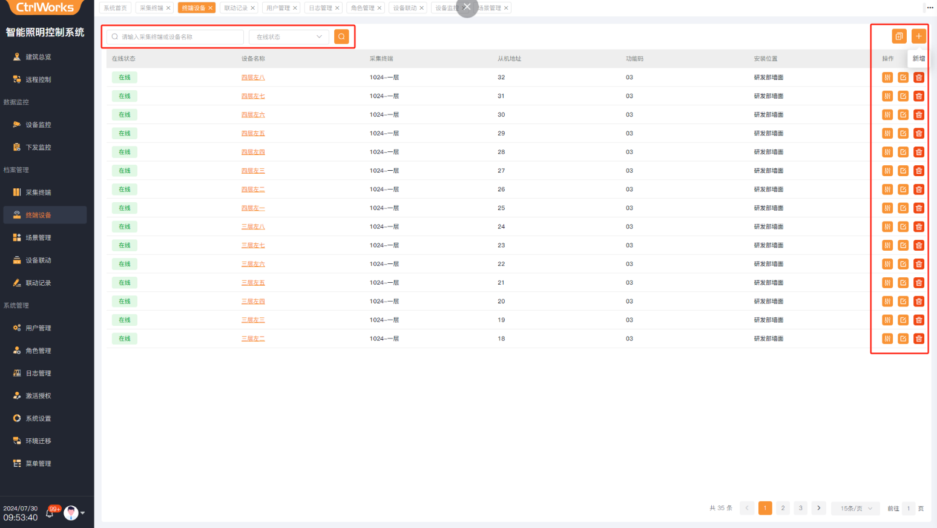The height and width of the screenshot is (528, 937).
Task: Click the batch add icon beside plus
Action: pyautogui.click(x=899, y=36)
